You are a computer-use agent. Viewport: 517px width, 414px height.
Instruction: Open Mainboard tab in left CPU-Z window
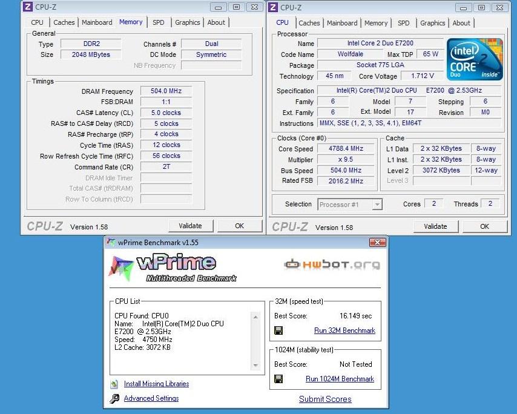click(x=97, y=22)
